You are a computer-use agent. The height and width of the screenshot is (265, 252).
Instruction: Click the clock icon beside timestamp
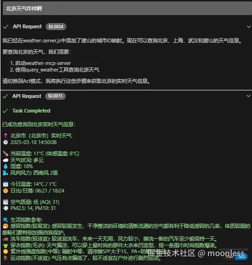coord(6,142)
